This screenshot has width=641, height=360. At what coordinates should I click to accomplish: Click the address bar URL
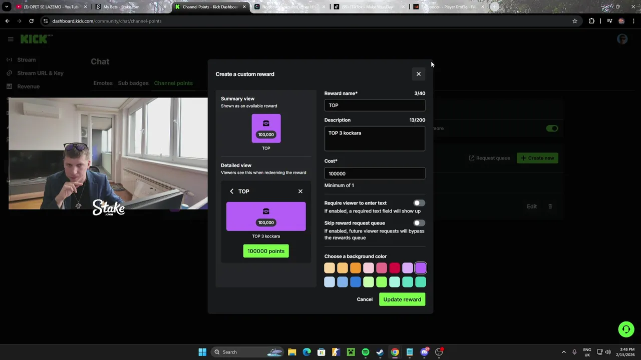click(x=107, y=21)
